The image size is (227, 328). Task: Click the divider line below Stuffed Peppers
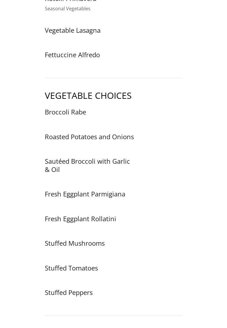[x=113, y=316]
